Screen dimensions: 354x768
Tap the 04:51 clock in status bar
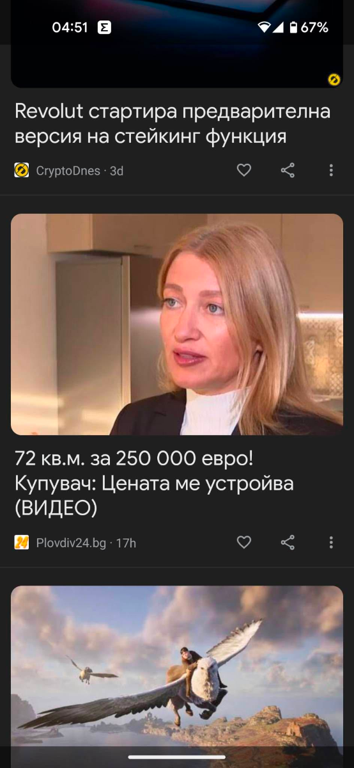point(70,28)
